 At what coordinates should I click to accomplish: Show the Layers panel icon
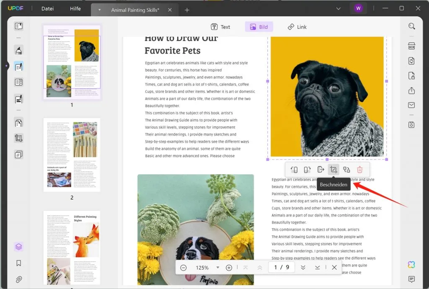(x=18, y=247)
